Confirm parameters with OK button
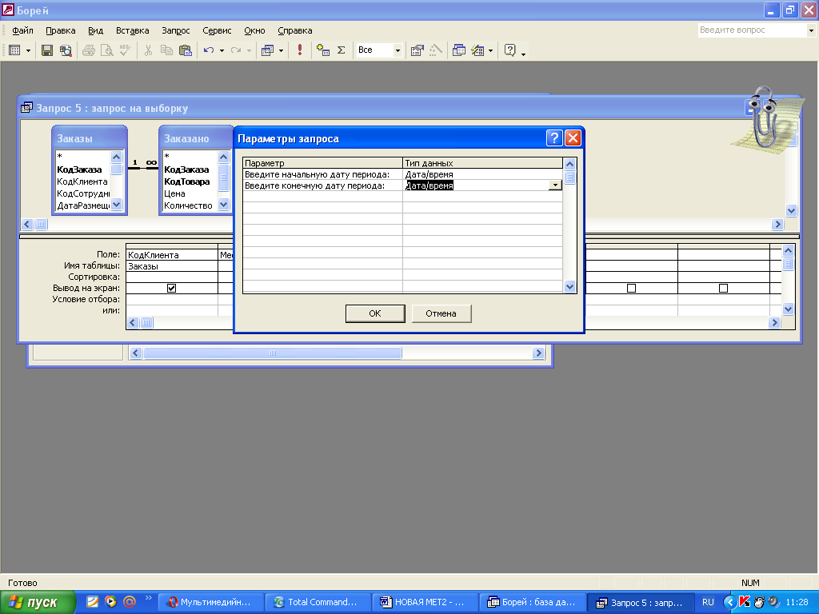The height and width of the screenshot is (614, 819). [375, 313]
